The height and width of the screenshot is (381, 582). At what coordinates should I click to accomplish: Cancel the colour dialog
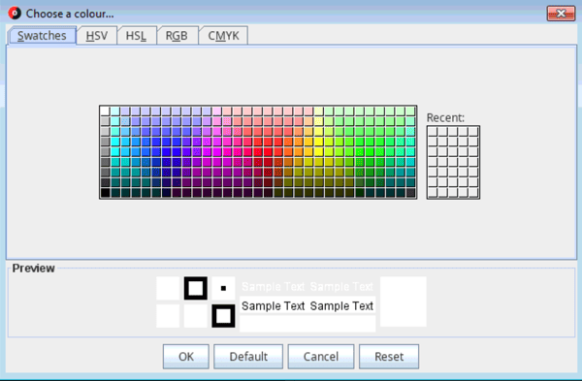click(x=321, y=357)
